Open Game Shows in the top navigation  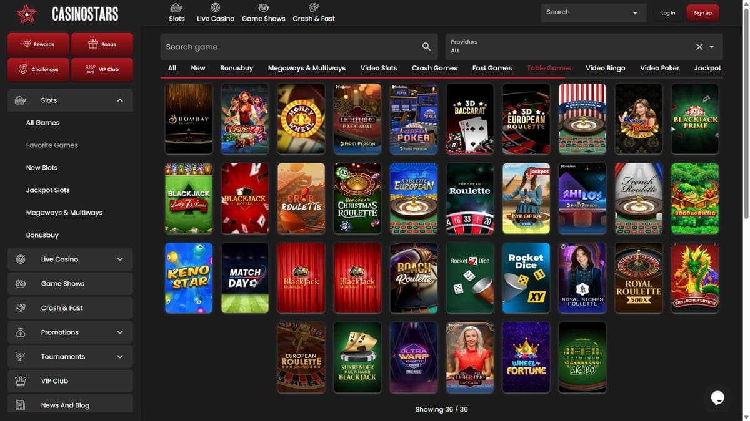[x=264, y=12]
